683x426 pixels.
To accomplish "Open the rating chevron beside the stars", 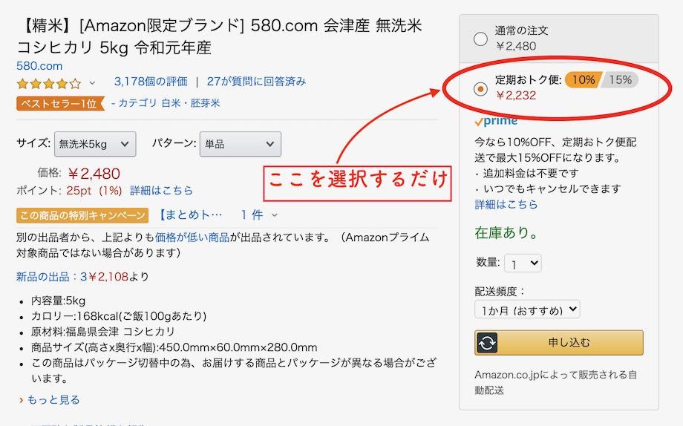I will tap(92, 82).
